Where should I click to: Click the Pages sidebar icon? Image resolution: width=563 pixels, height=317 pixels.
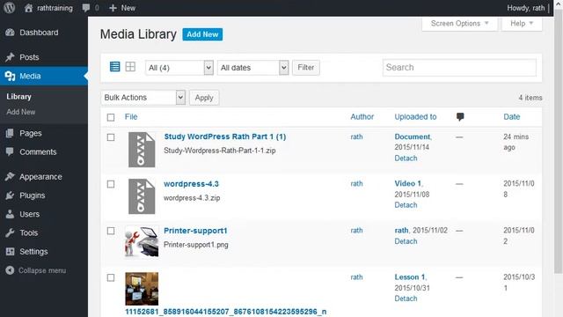(10, 133)
